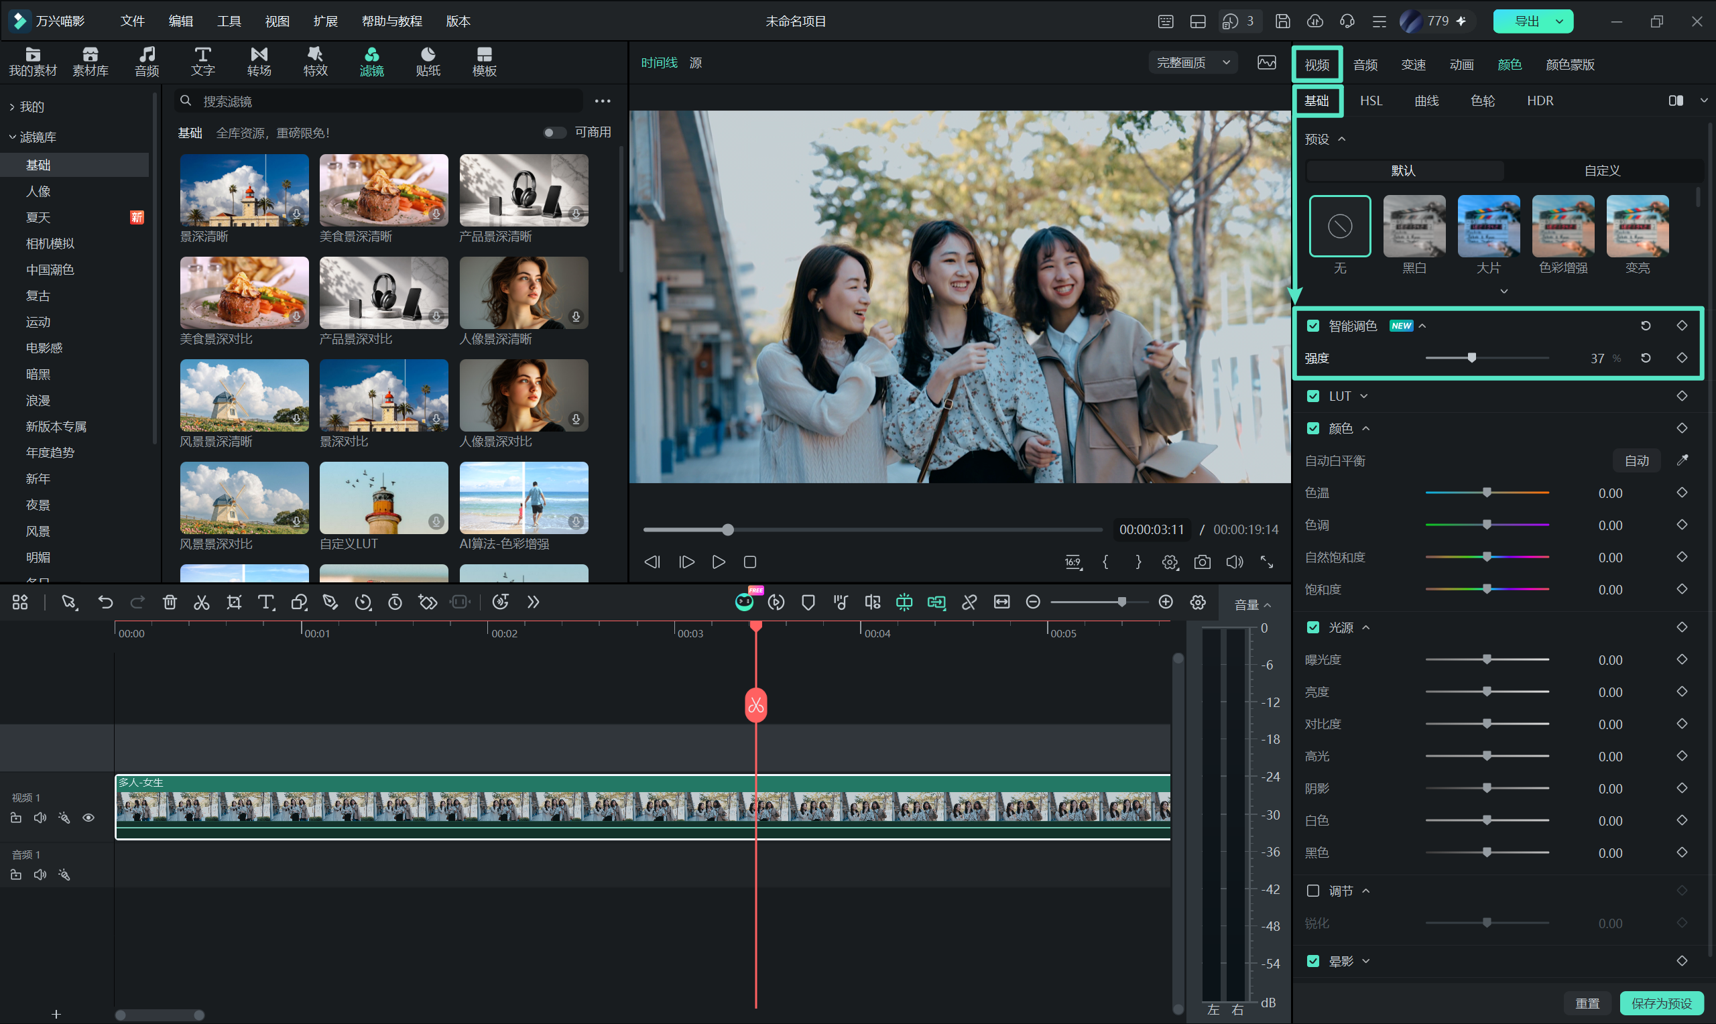Open the Templates (模板) panel
The width and height of the screenshot is (1716, 1024).
pyautogui.click(x=485, y=62)
